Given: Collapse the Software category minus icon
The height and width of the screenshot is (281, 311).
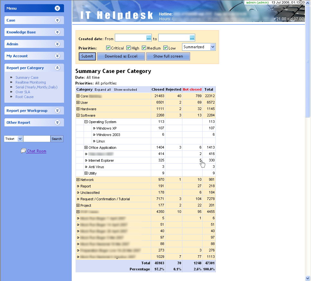Looking at the screenshot, I should click(x=78, y=115).
